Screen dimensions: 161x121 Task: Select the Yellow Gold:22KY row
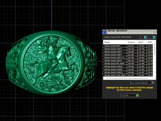point(128,61)
